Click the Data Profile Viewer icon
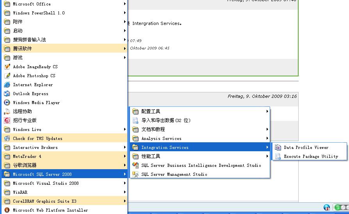Screen dimensions: 349x214 pos(278,147)
